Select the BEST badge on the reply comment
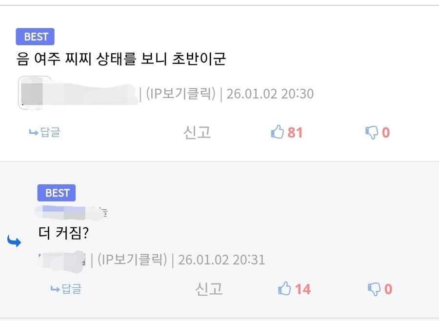 56,193
